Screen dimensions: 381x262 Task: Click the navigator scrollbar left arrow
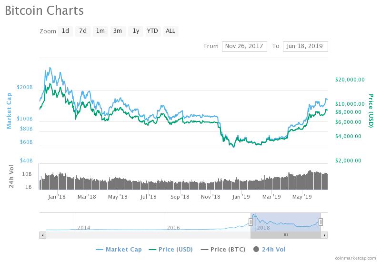[x=42, y=235]
